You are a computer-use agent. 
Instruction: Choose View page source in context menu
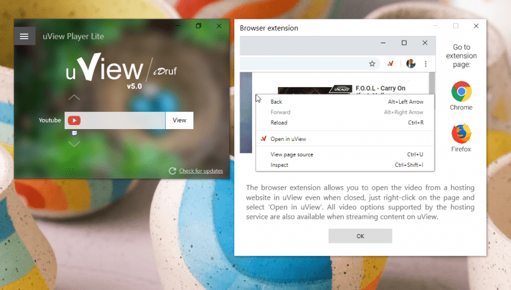(291, 154)
